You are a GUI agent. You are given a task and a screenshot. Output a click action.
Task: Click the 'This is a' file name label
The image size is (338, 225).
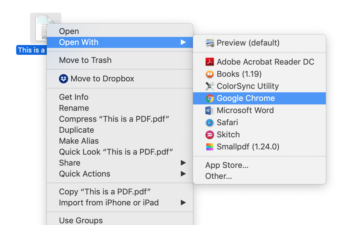(x=31, y=50)
